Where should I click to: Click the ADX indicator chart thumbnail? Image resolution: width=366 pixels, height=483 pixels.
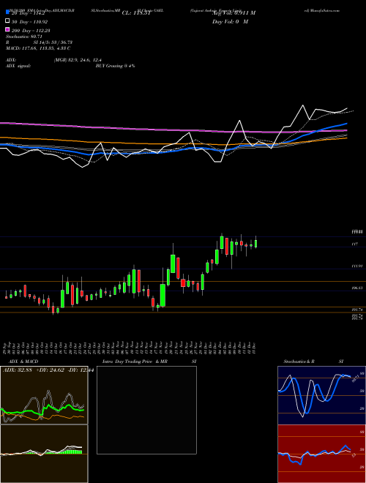click(x=44, y=395)
